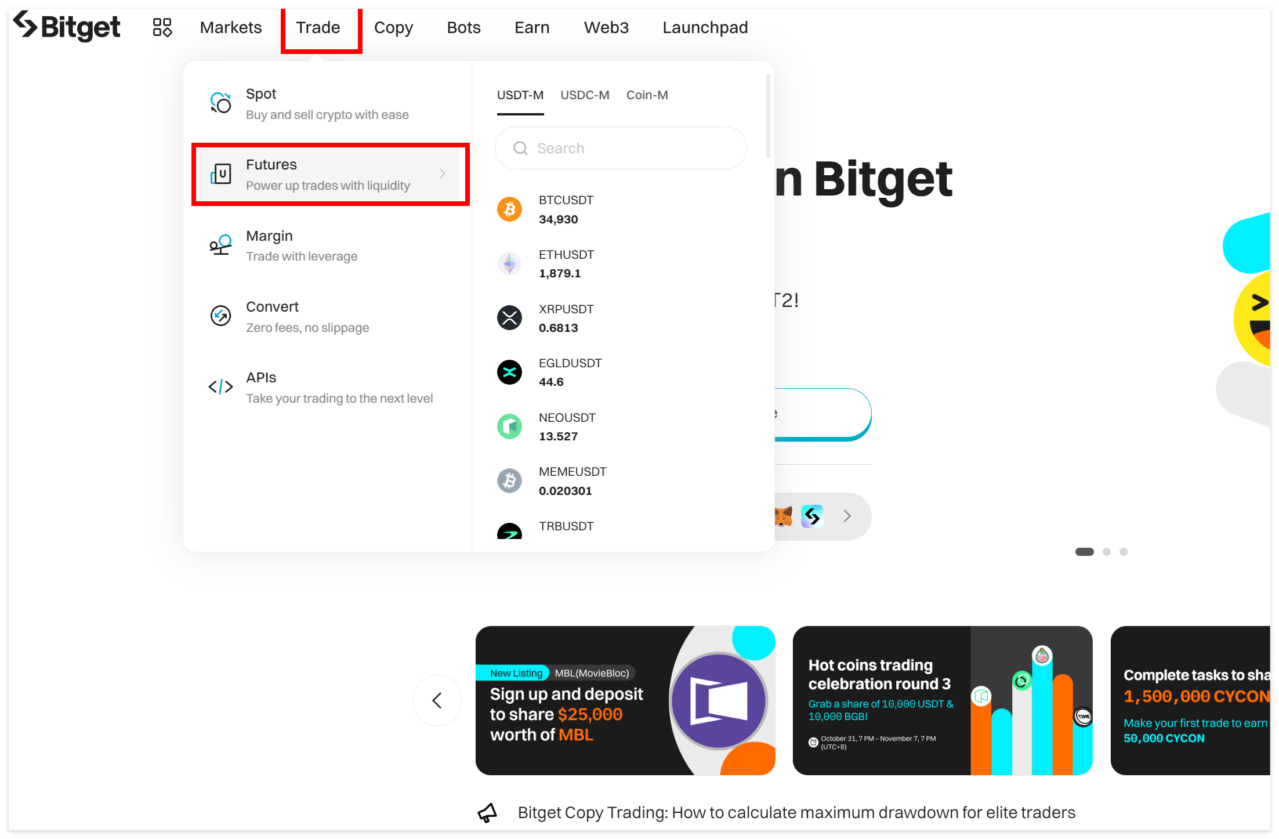Click the EGLD coin icon

click(509, 372)
